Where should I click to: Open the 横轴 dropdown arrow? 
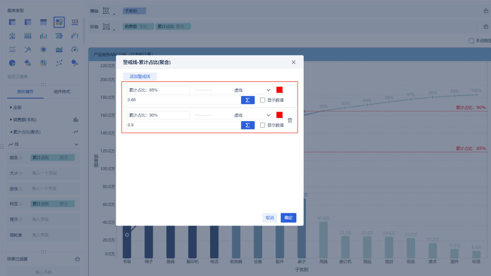click(114, 14)
